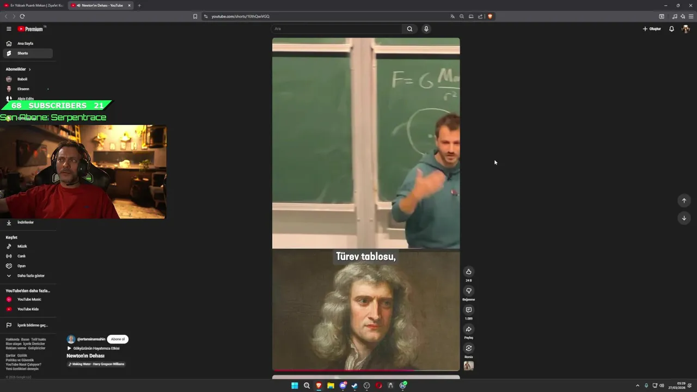
Task: Open the Brave music playlist icon
Action: point(675,16)
